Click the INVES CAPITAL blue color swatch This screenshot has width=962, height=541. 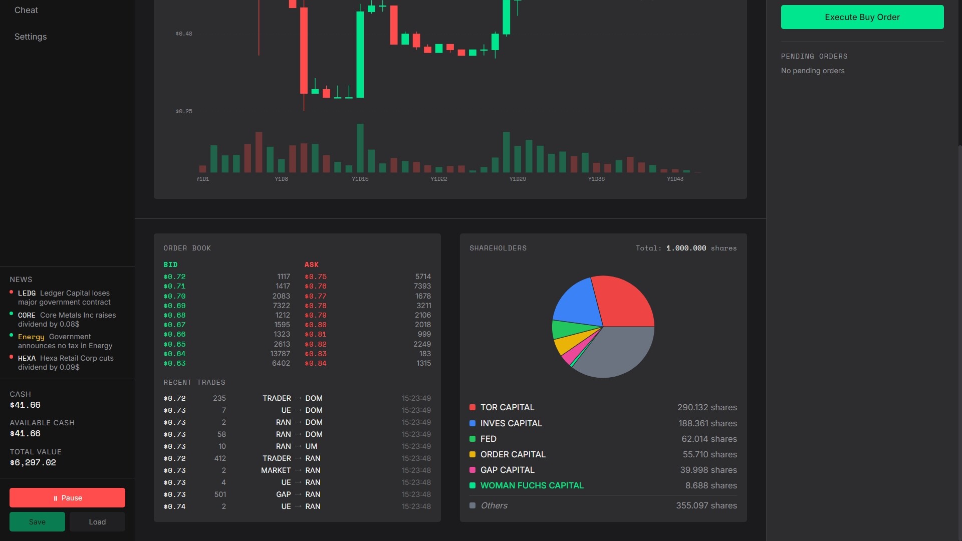(x=472, y=423)
